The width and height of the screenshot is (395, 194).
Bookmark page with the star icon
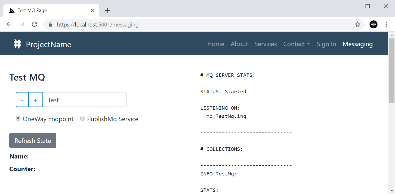(x=358, y=25)
